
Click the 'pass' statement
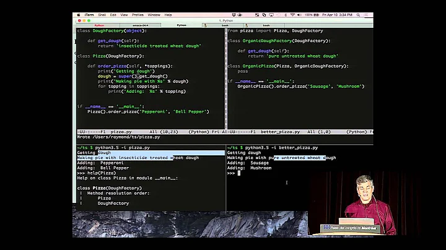[x=243, y=71]
